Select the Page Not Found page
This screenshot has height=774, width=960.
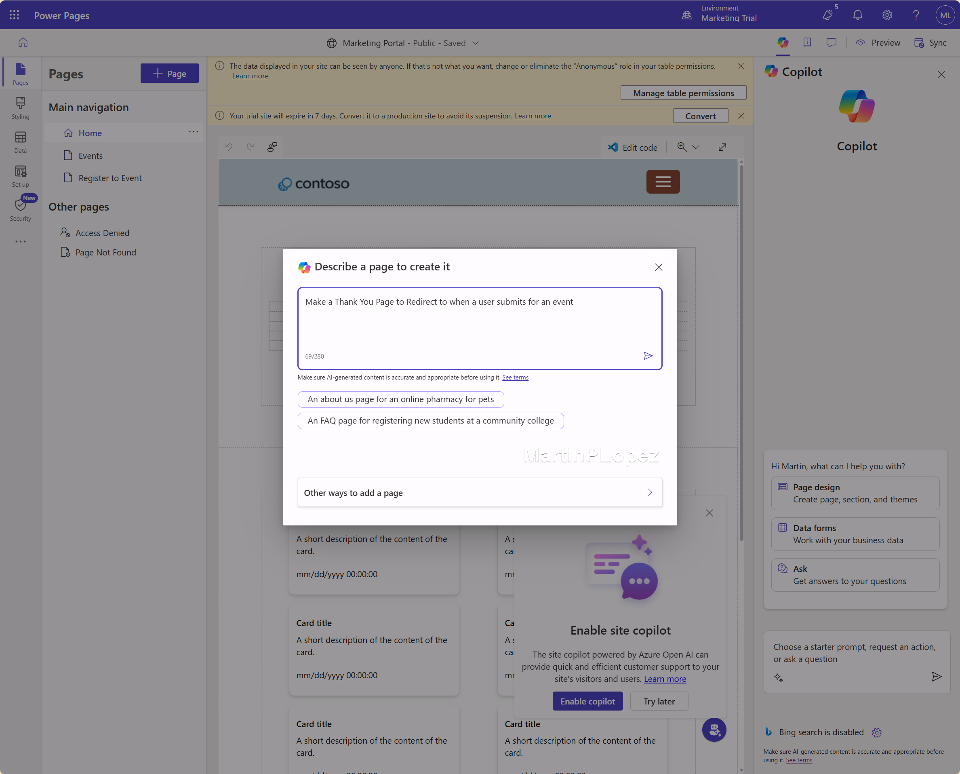pos(105,252)
